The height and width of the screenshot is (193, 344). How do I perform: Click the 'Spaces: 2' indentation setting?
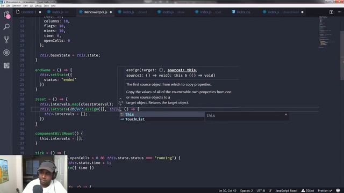pos(246,191)
